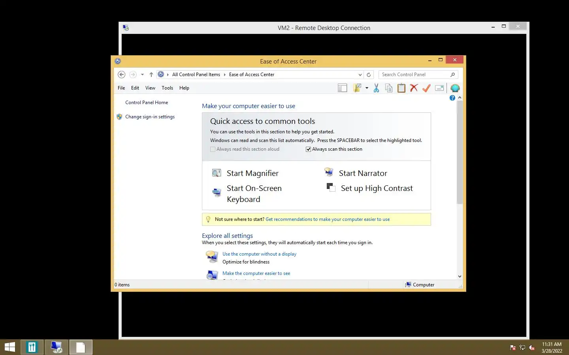Click '0 items' in status bar
This screenshot has height=355, width=569.
[122, 285]
